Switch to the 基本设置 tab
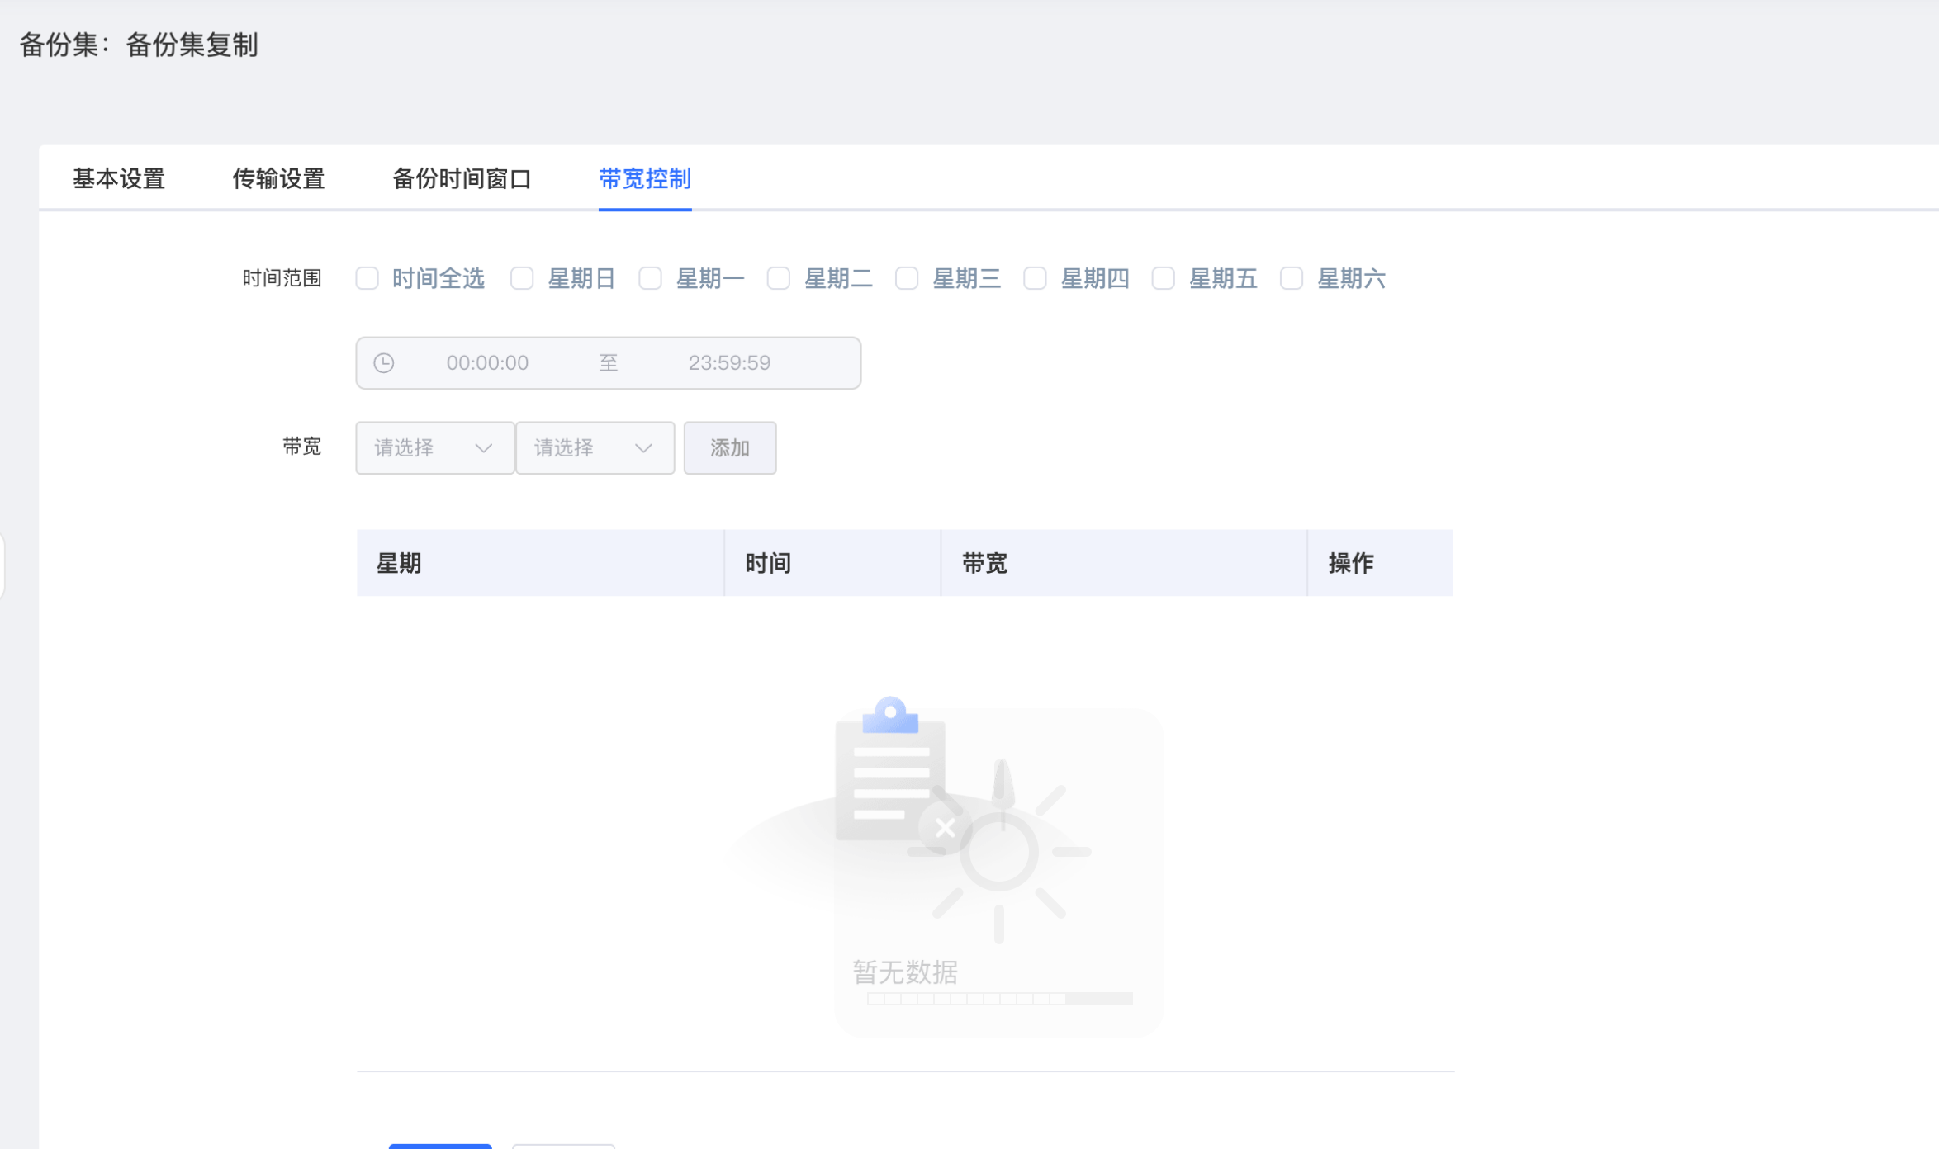Viewport: 1939px width, 1149px height. coord(119,178)
